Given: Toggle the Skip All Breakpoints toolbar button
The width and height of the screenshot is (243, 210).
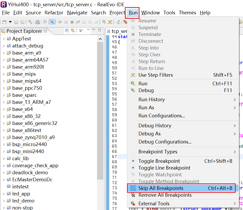Looking at the screenshot, I should (52, 22).
